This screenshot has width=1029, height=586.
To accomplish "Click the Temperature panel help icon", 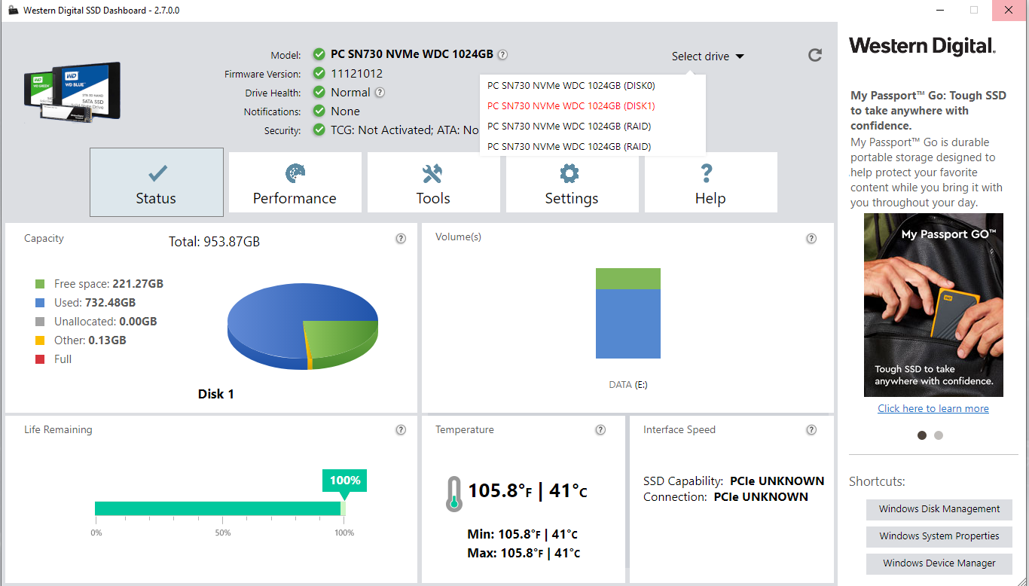I will [600, 429].
